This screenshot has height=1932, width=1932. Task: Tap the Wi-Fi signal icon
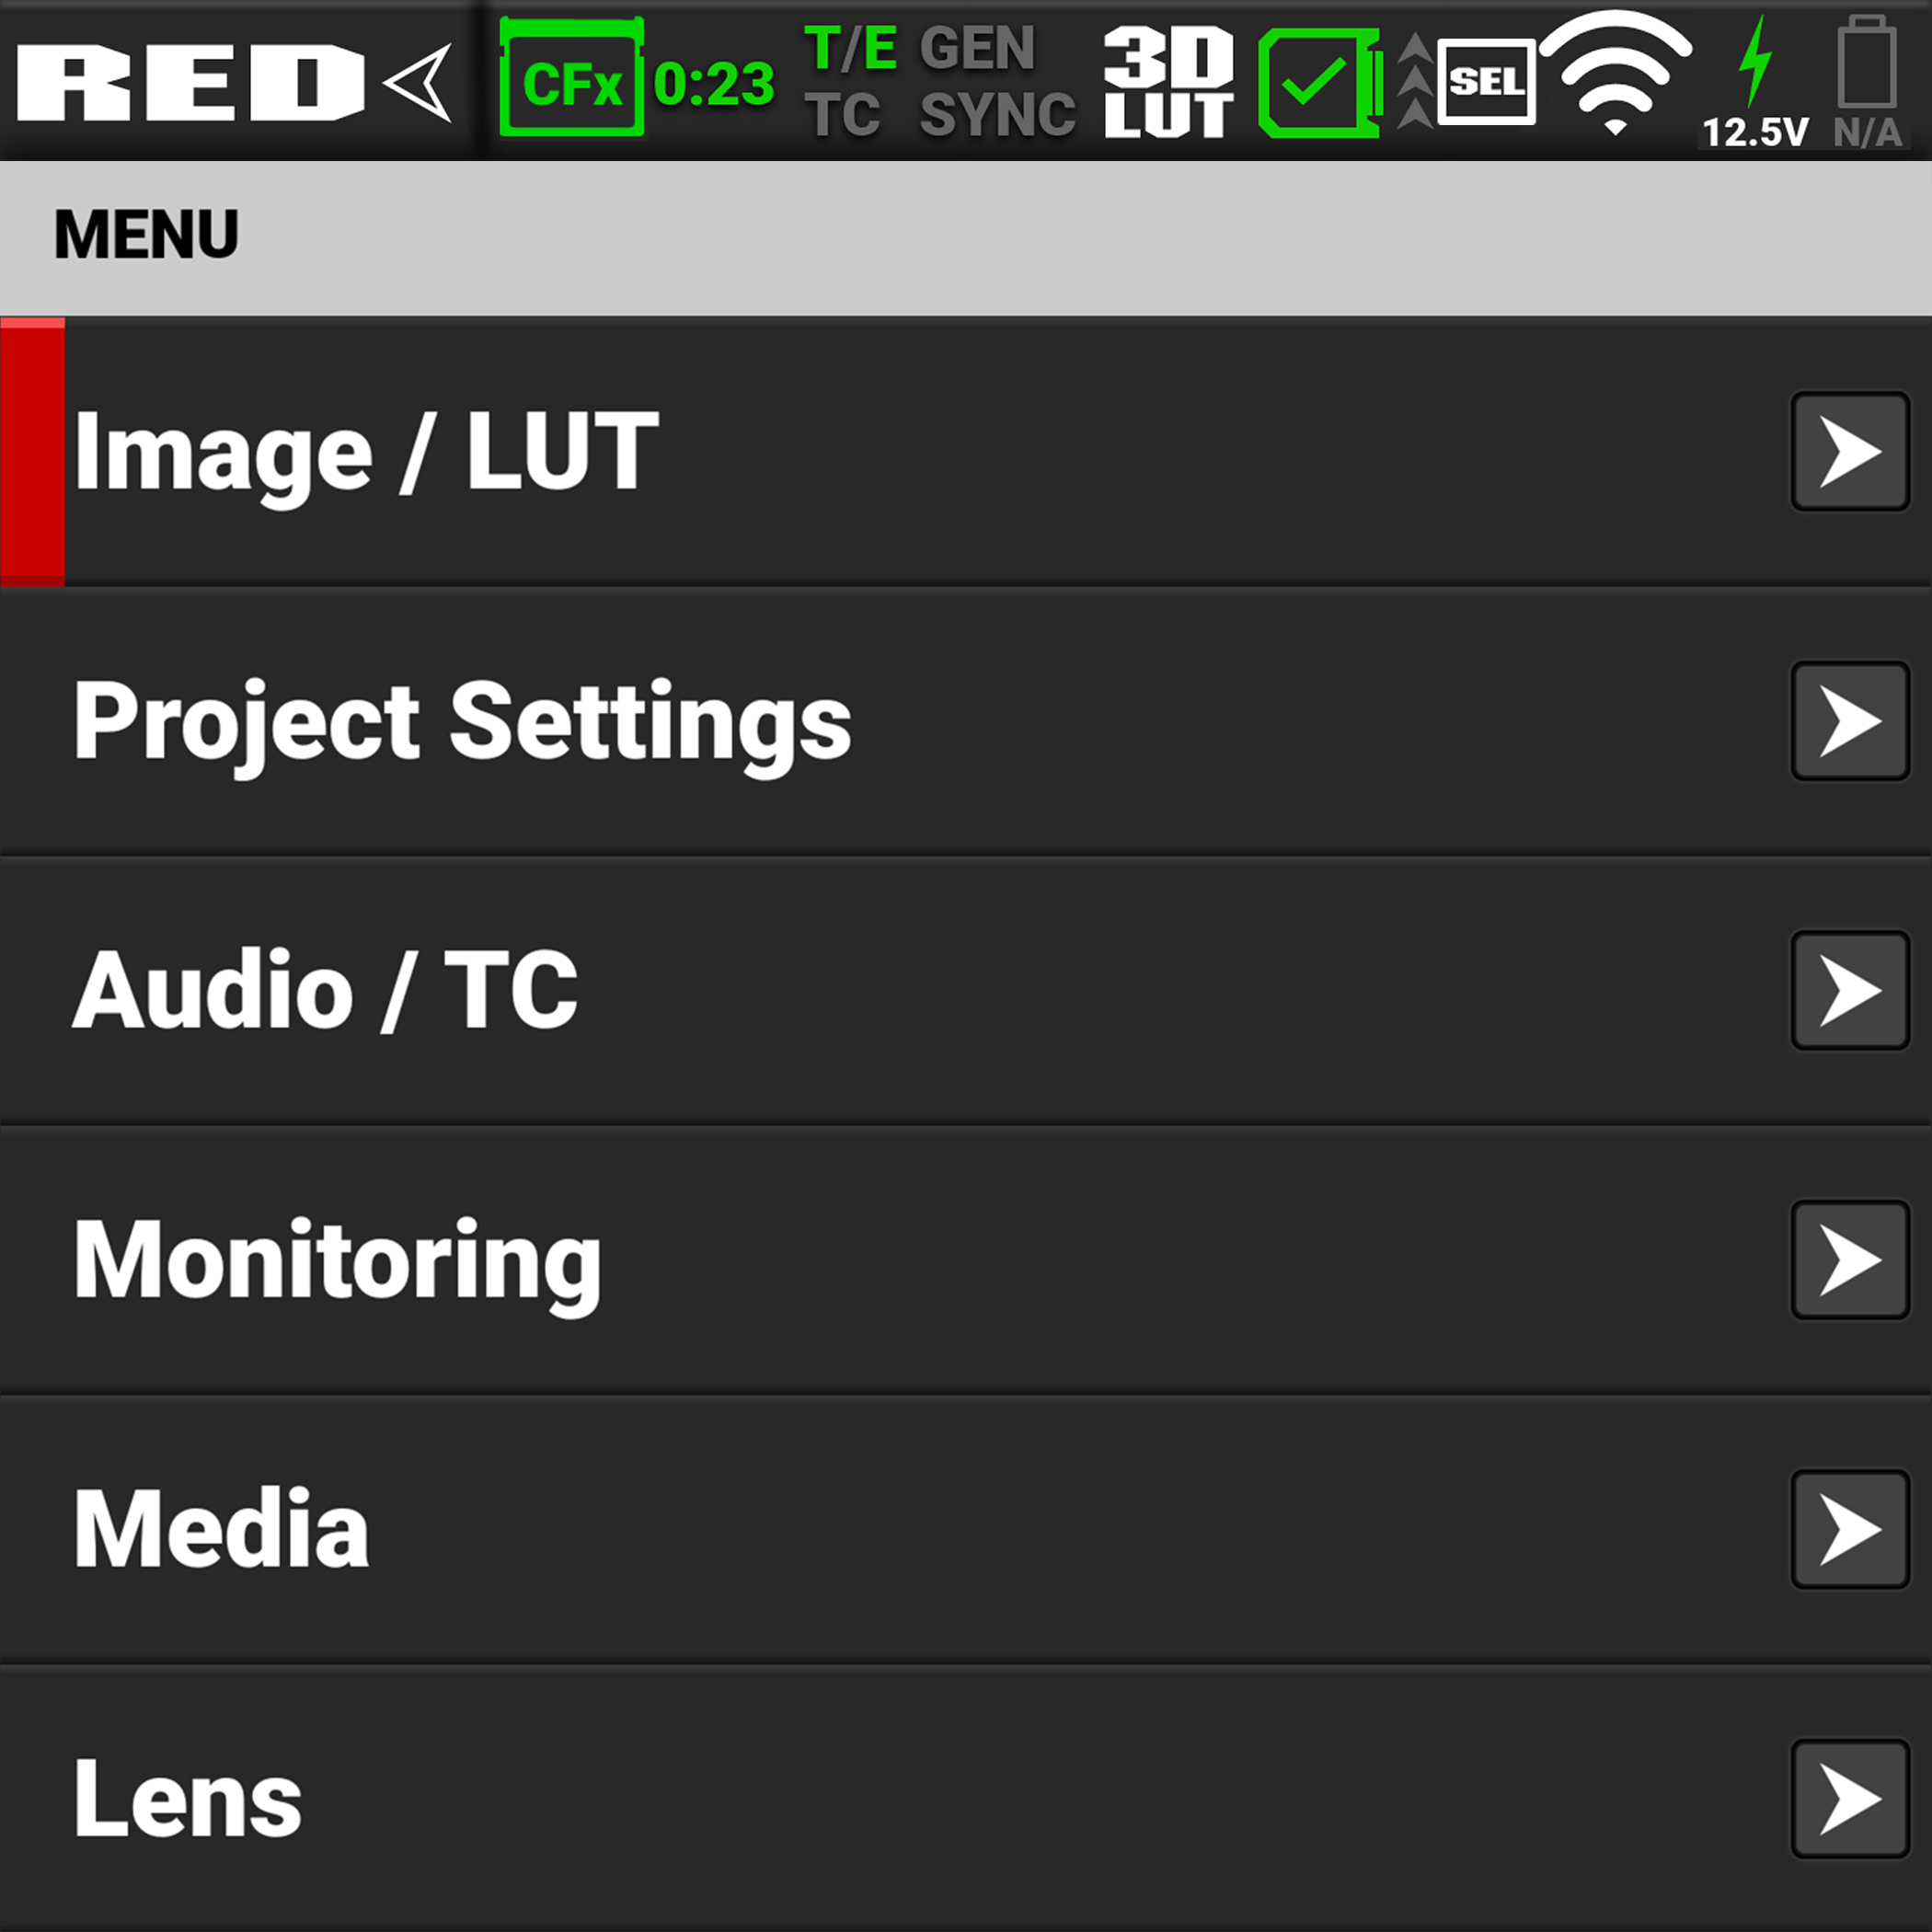[x=1614, y=72]
